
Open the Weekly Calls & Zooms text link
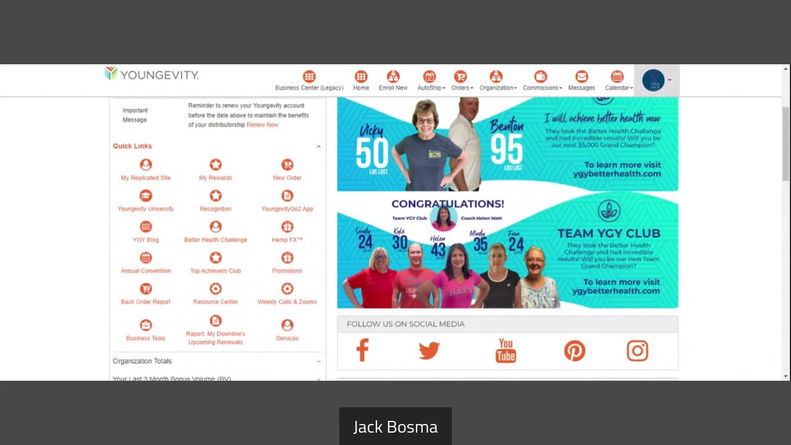click(287, 302)
